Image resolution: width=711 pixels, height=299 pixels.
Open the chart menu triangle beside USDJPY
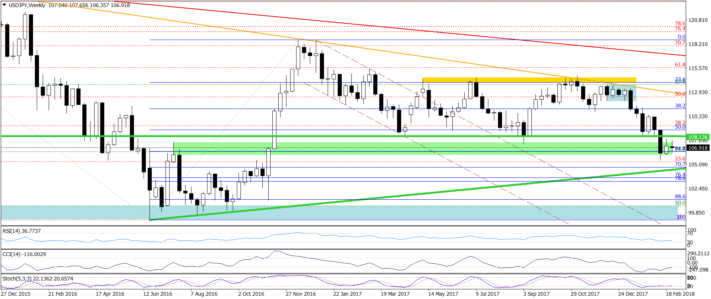(4, 5)
